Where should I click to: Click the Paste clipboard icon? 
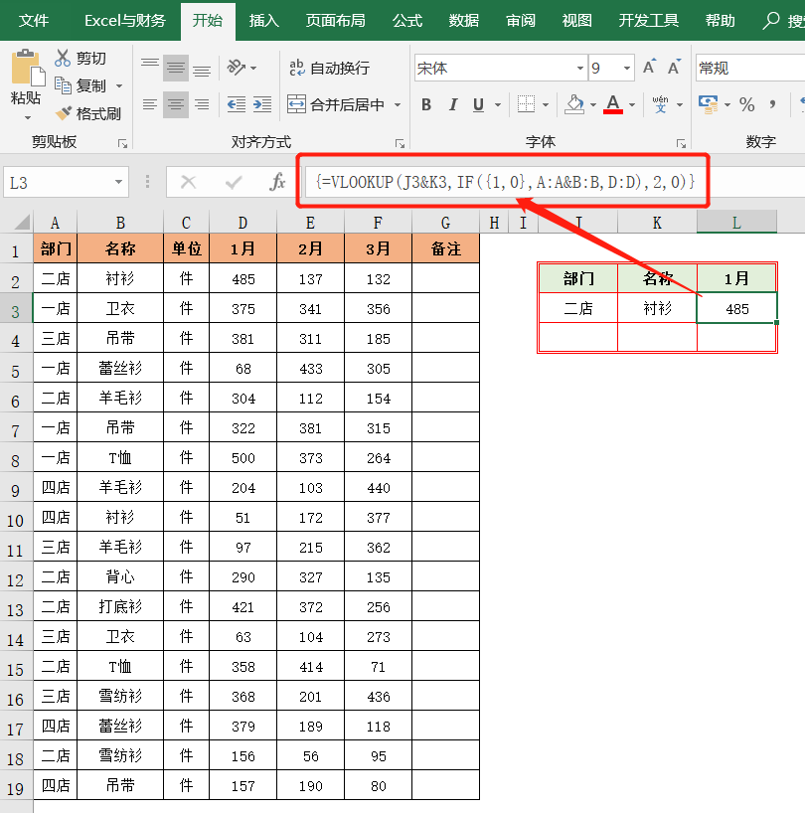(x=27, y=69)
